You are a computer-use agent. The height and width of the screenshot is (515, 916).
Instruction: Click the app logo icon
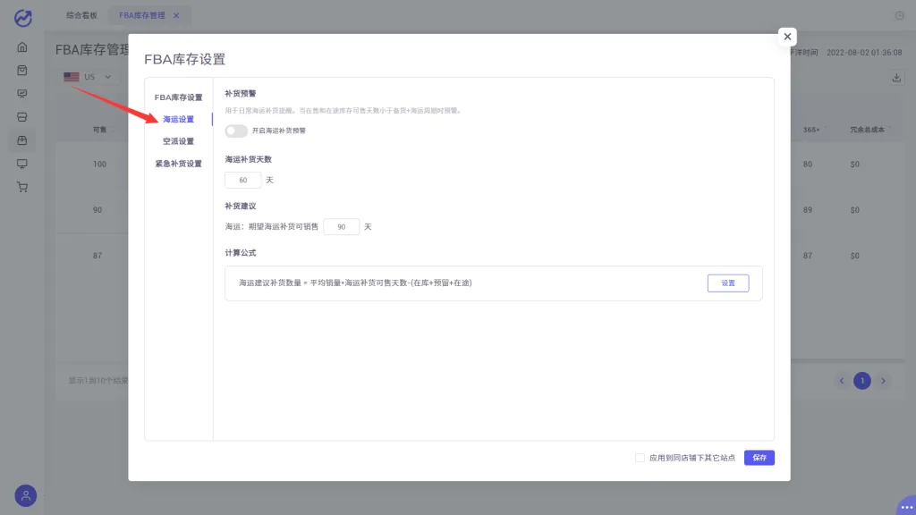[22, 18]
